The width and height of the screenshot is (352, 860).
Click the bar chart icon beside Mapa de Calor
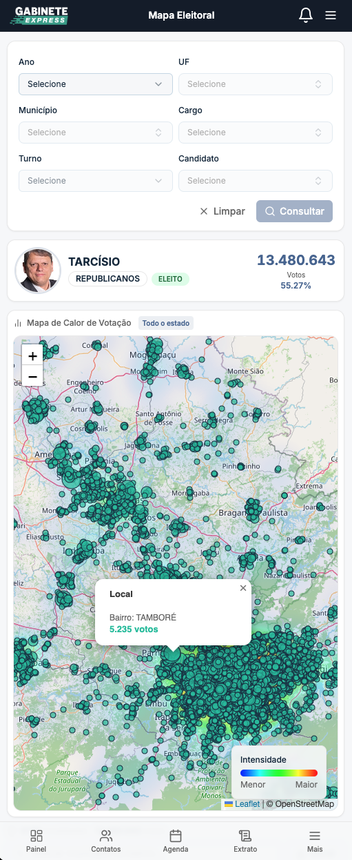point(19,323)
